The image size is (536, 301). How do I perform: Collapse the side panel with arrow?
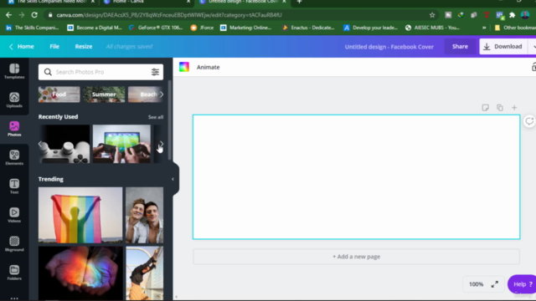[x=173, y=179]
